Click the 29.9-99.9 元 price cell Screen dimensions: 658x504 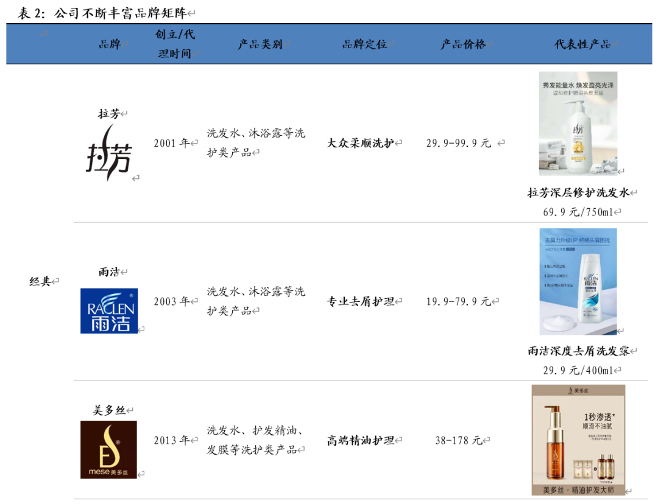point(459,144)
